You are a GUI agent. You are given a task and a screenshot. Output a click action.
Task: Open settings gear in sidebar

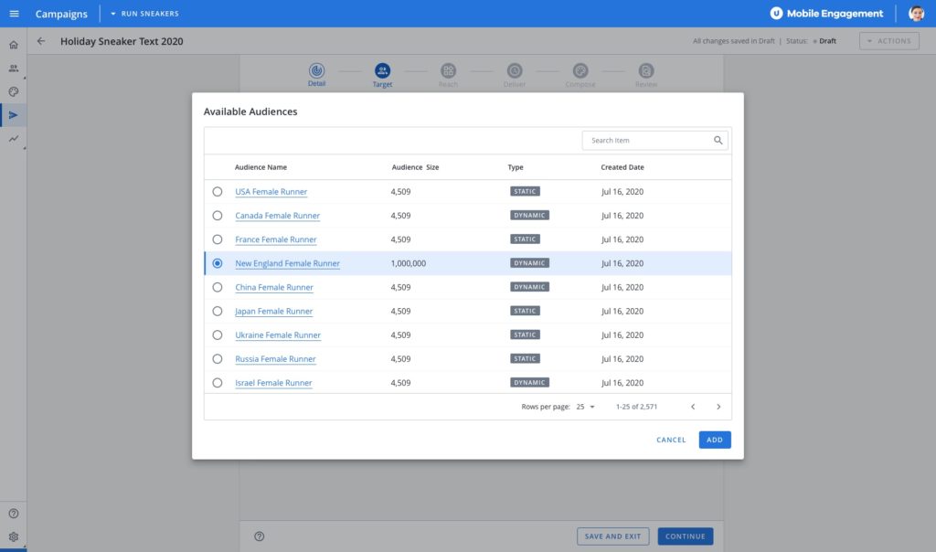tap(13, 536)
